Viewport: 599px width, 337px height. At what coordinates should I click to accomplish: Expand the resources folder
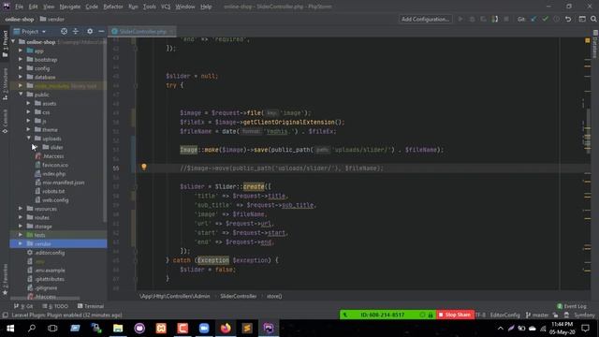pyautogui.click(x=21, y=209)
